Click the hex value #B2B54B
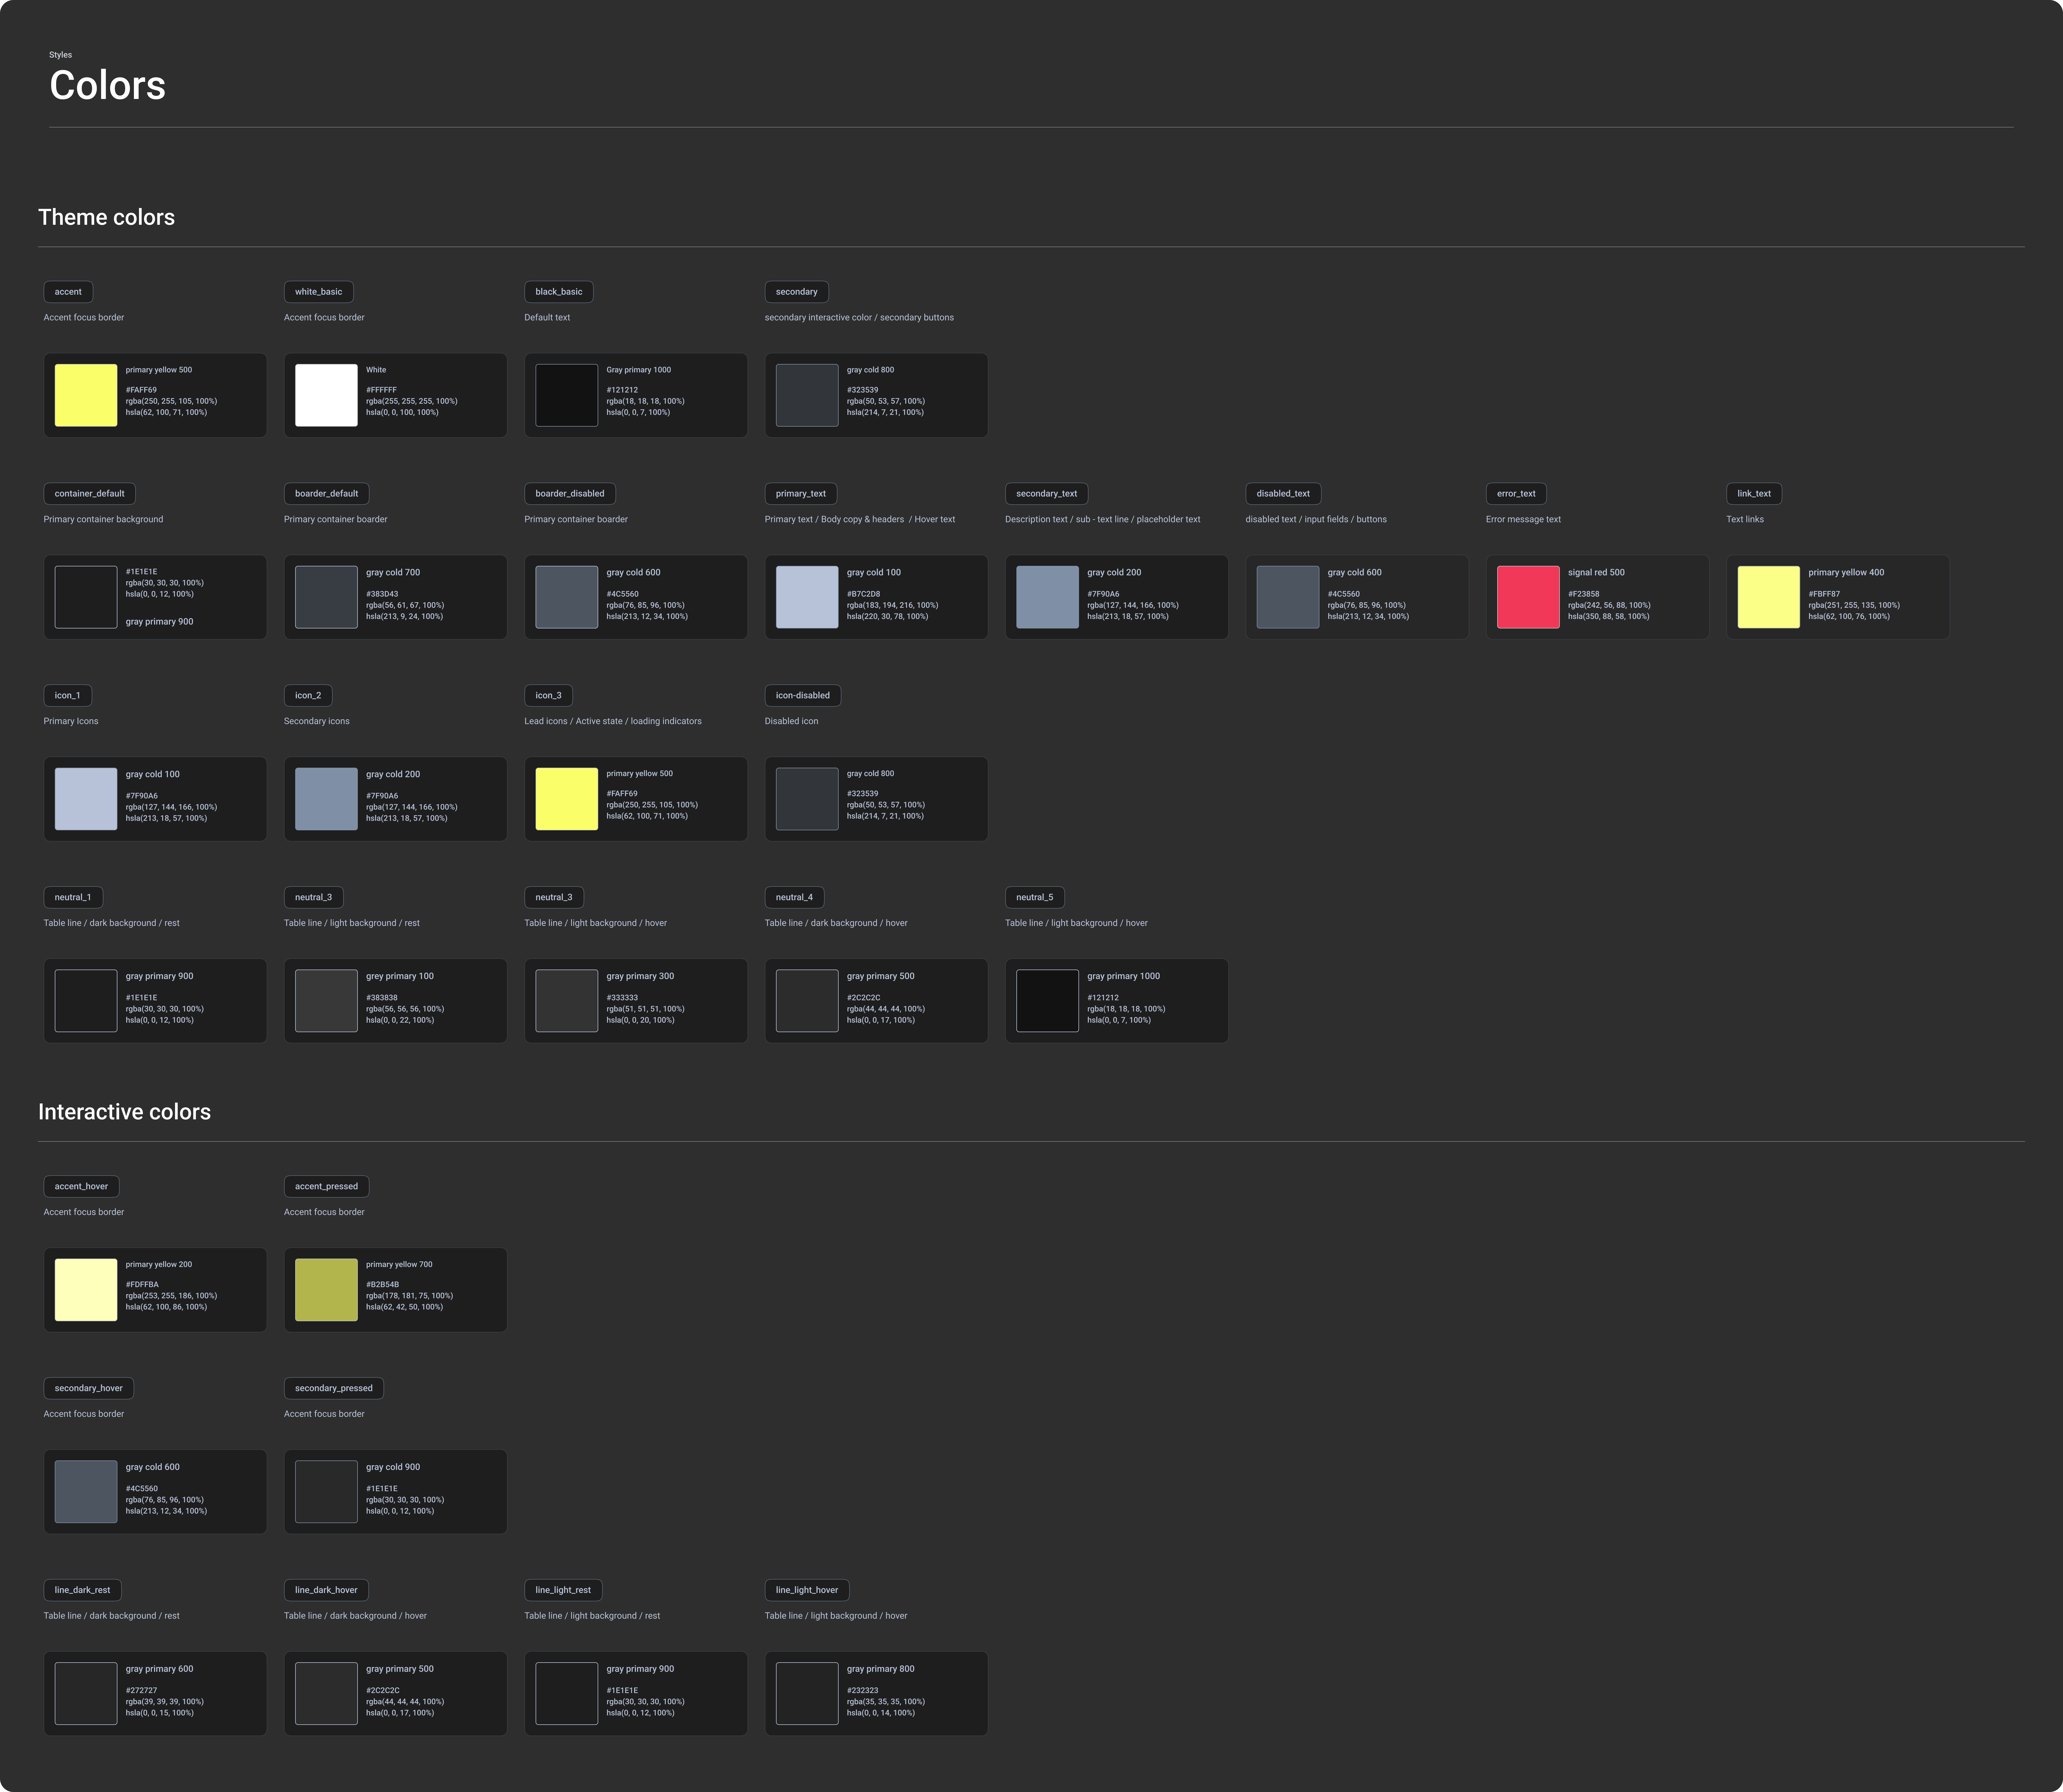2063x1792 pixels. [x=382, y=1285]
